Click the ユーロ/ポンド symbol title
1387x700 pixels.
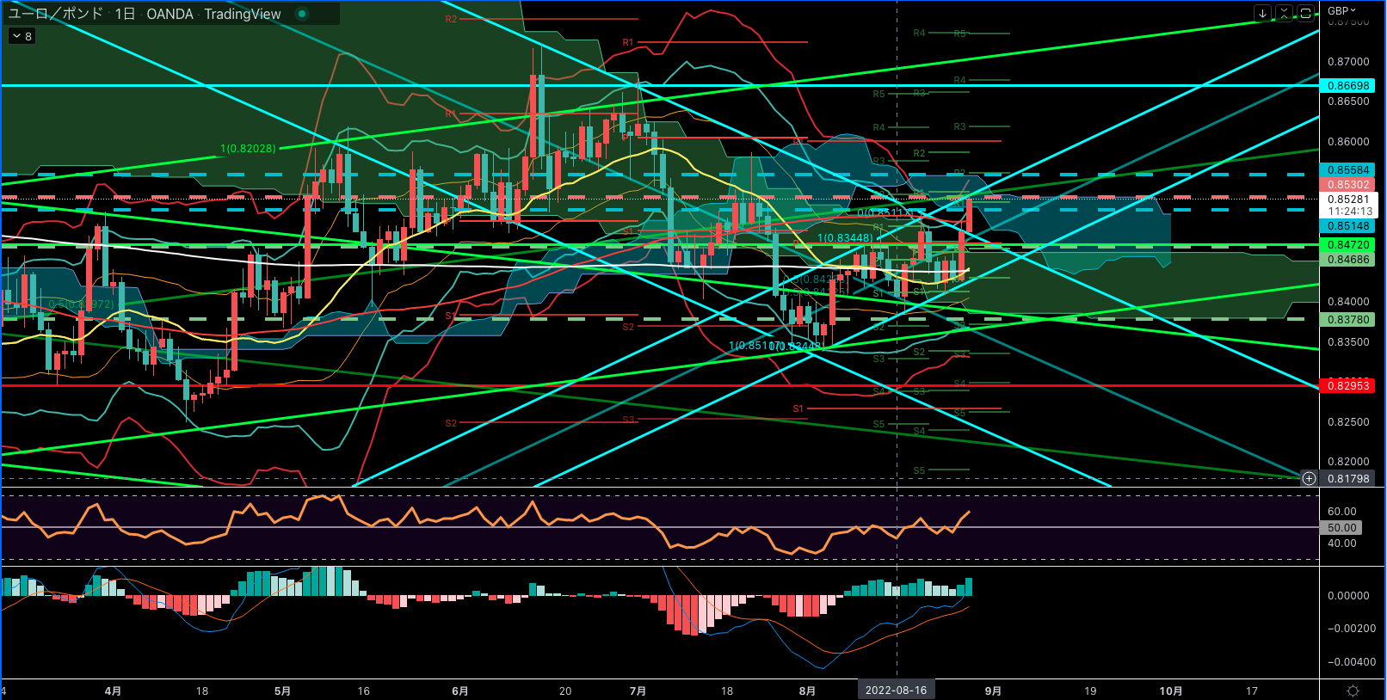(56, 14)
